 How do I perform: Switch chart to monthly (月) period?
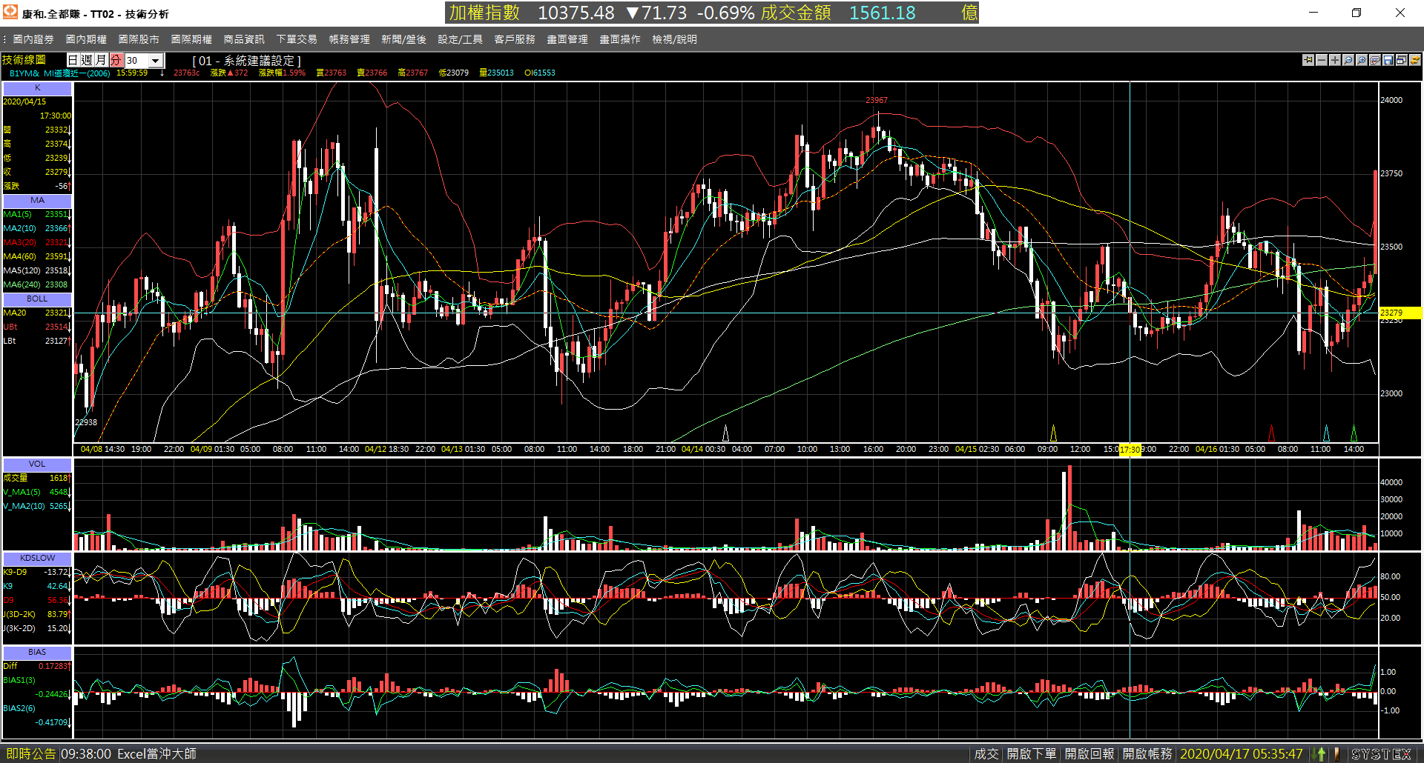[x=101, y=60]
